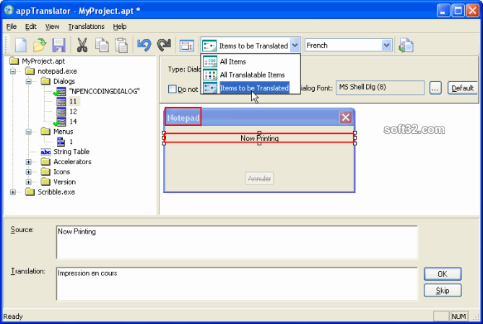Expand the Scribble.exe tree node
This screenshot has height=324, width=483.
coord(13,192)
